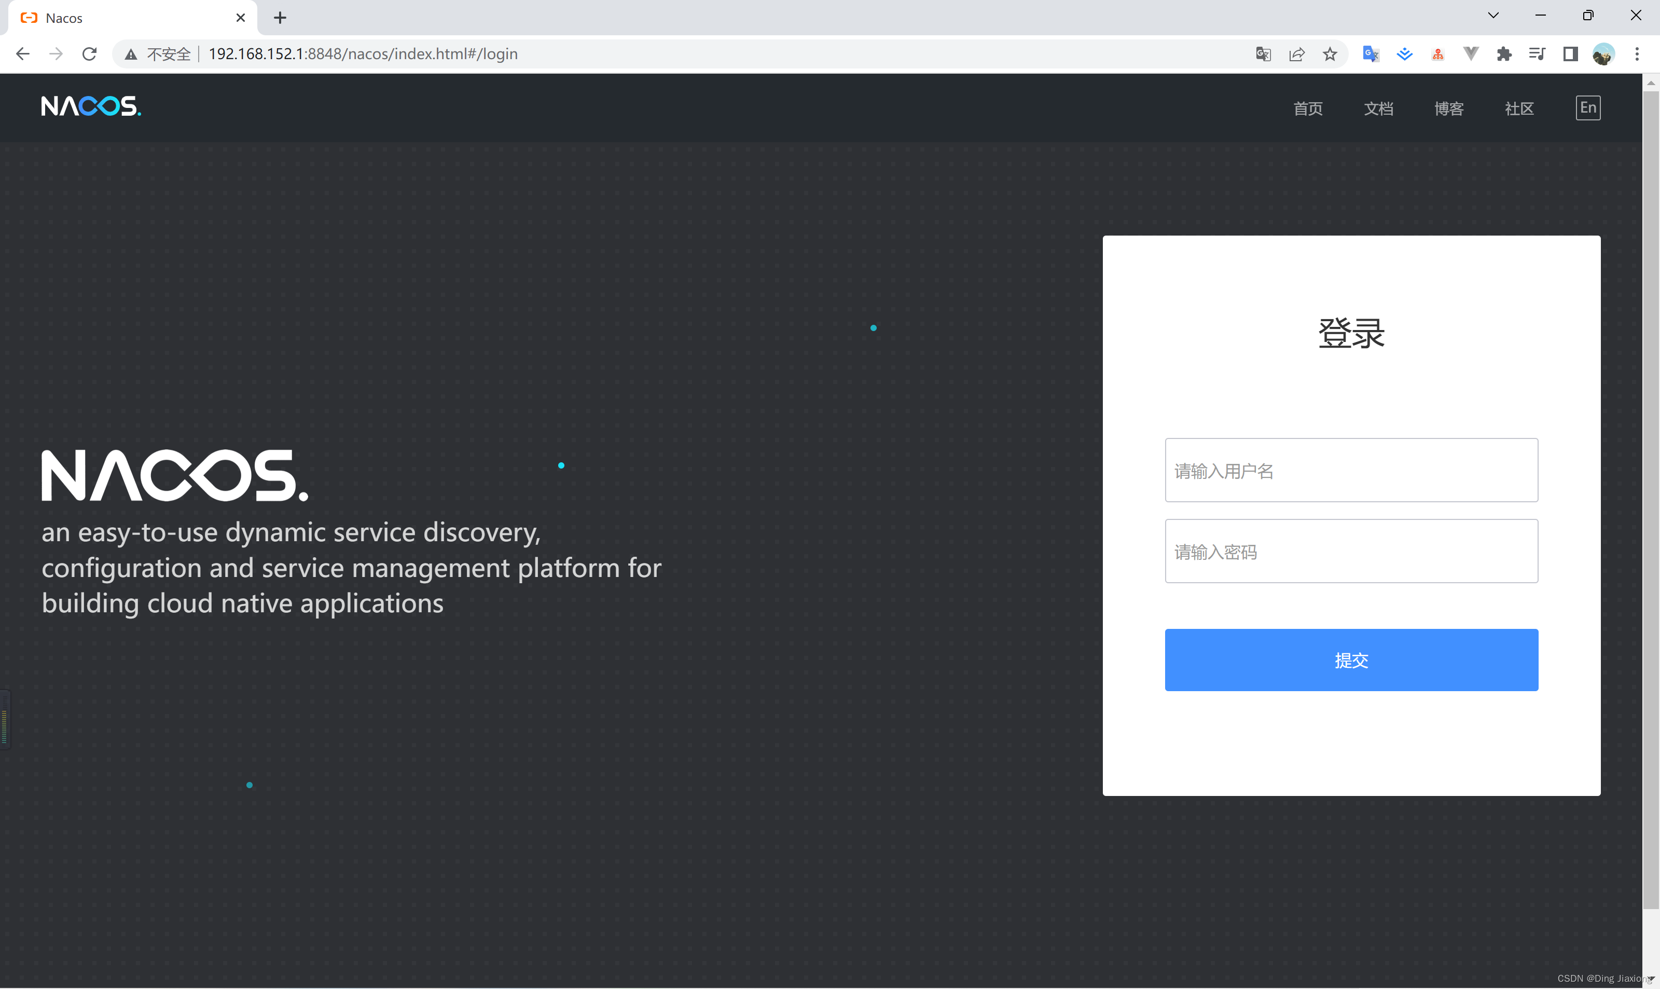Screen dimensions: 1660x989
Task: Click the 不安全 security label
Action: point(169,54)
